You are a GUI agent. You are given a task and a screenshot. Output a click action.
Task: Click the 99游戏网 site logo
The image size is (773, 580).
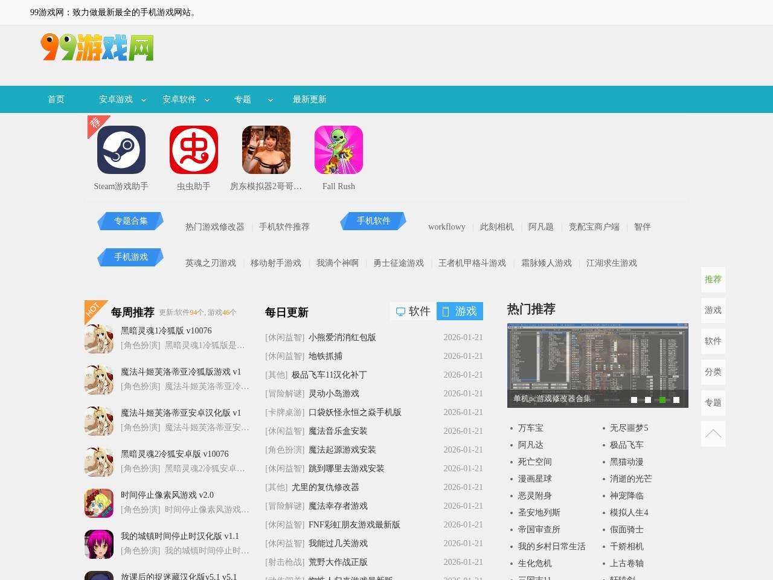97,48
